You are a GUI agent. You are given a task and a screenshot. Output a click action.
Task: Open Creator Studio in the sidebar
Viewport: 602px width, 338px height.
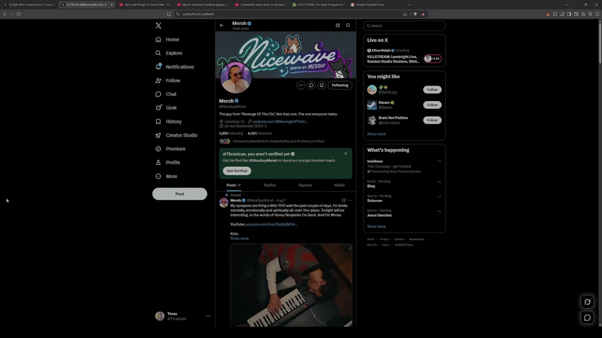point(176,135)
